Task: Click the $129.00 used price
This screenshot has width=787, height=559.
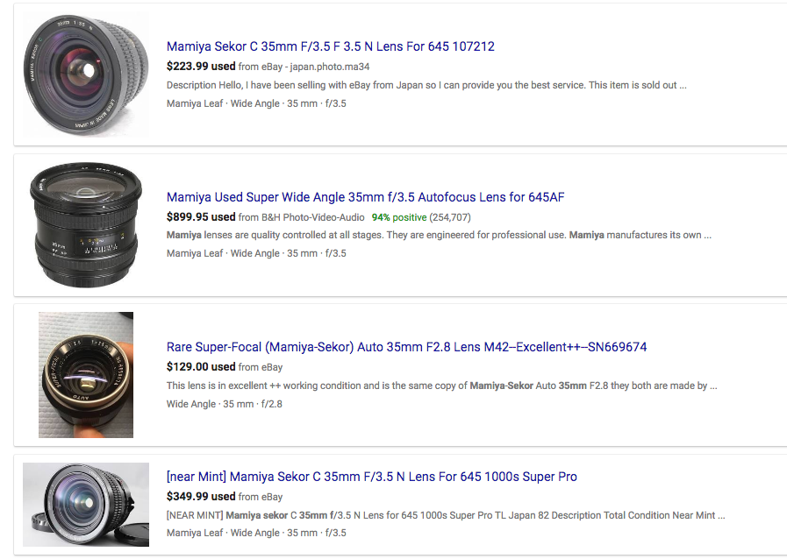Action: 201,367
